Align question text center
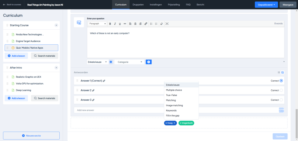The image size is (298, 141). point(135,24)
